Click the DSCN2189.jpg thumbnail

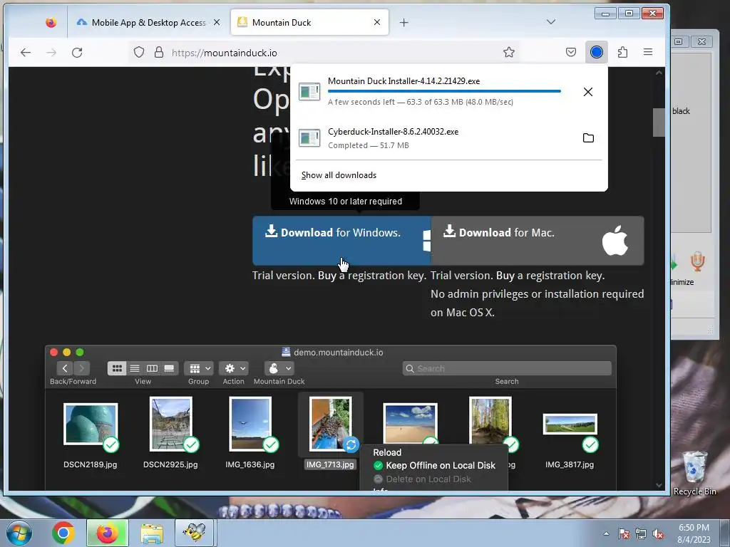pos(91,424)
